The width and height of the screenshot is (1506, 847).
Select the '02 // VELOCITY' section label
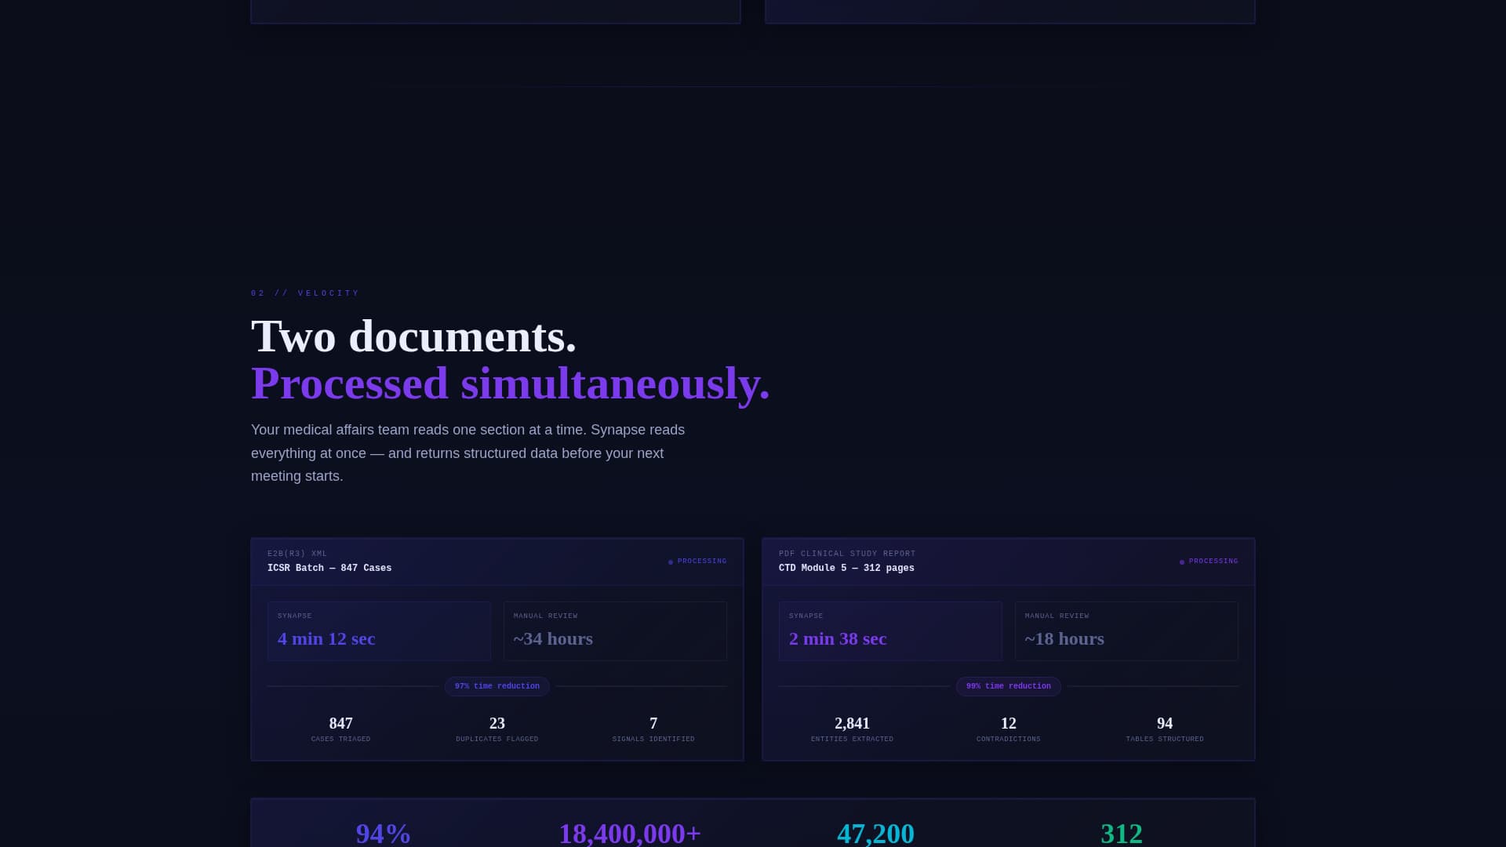click(x=305, y=293)
